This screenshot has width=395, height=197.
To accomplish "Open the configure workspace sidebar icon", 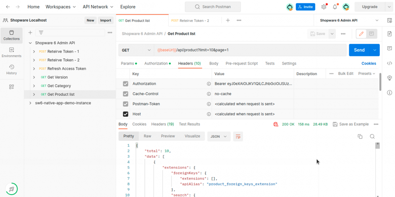I will [x=12, y=87].
